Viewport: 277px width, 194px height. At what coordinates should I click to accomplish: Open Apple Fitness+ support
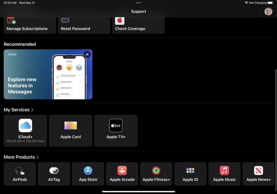click(x=156, y=174)
